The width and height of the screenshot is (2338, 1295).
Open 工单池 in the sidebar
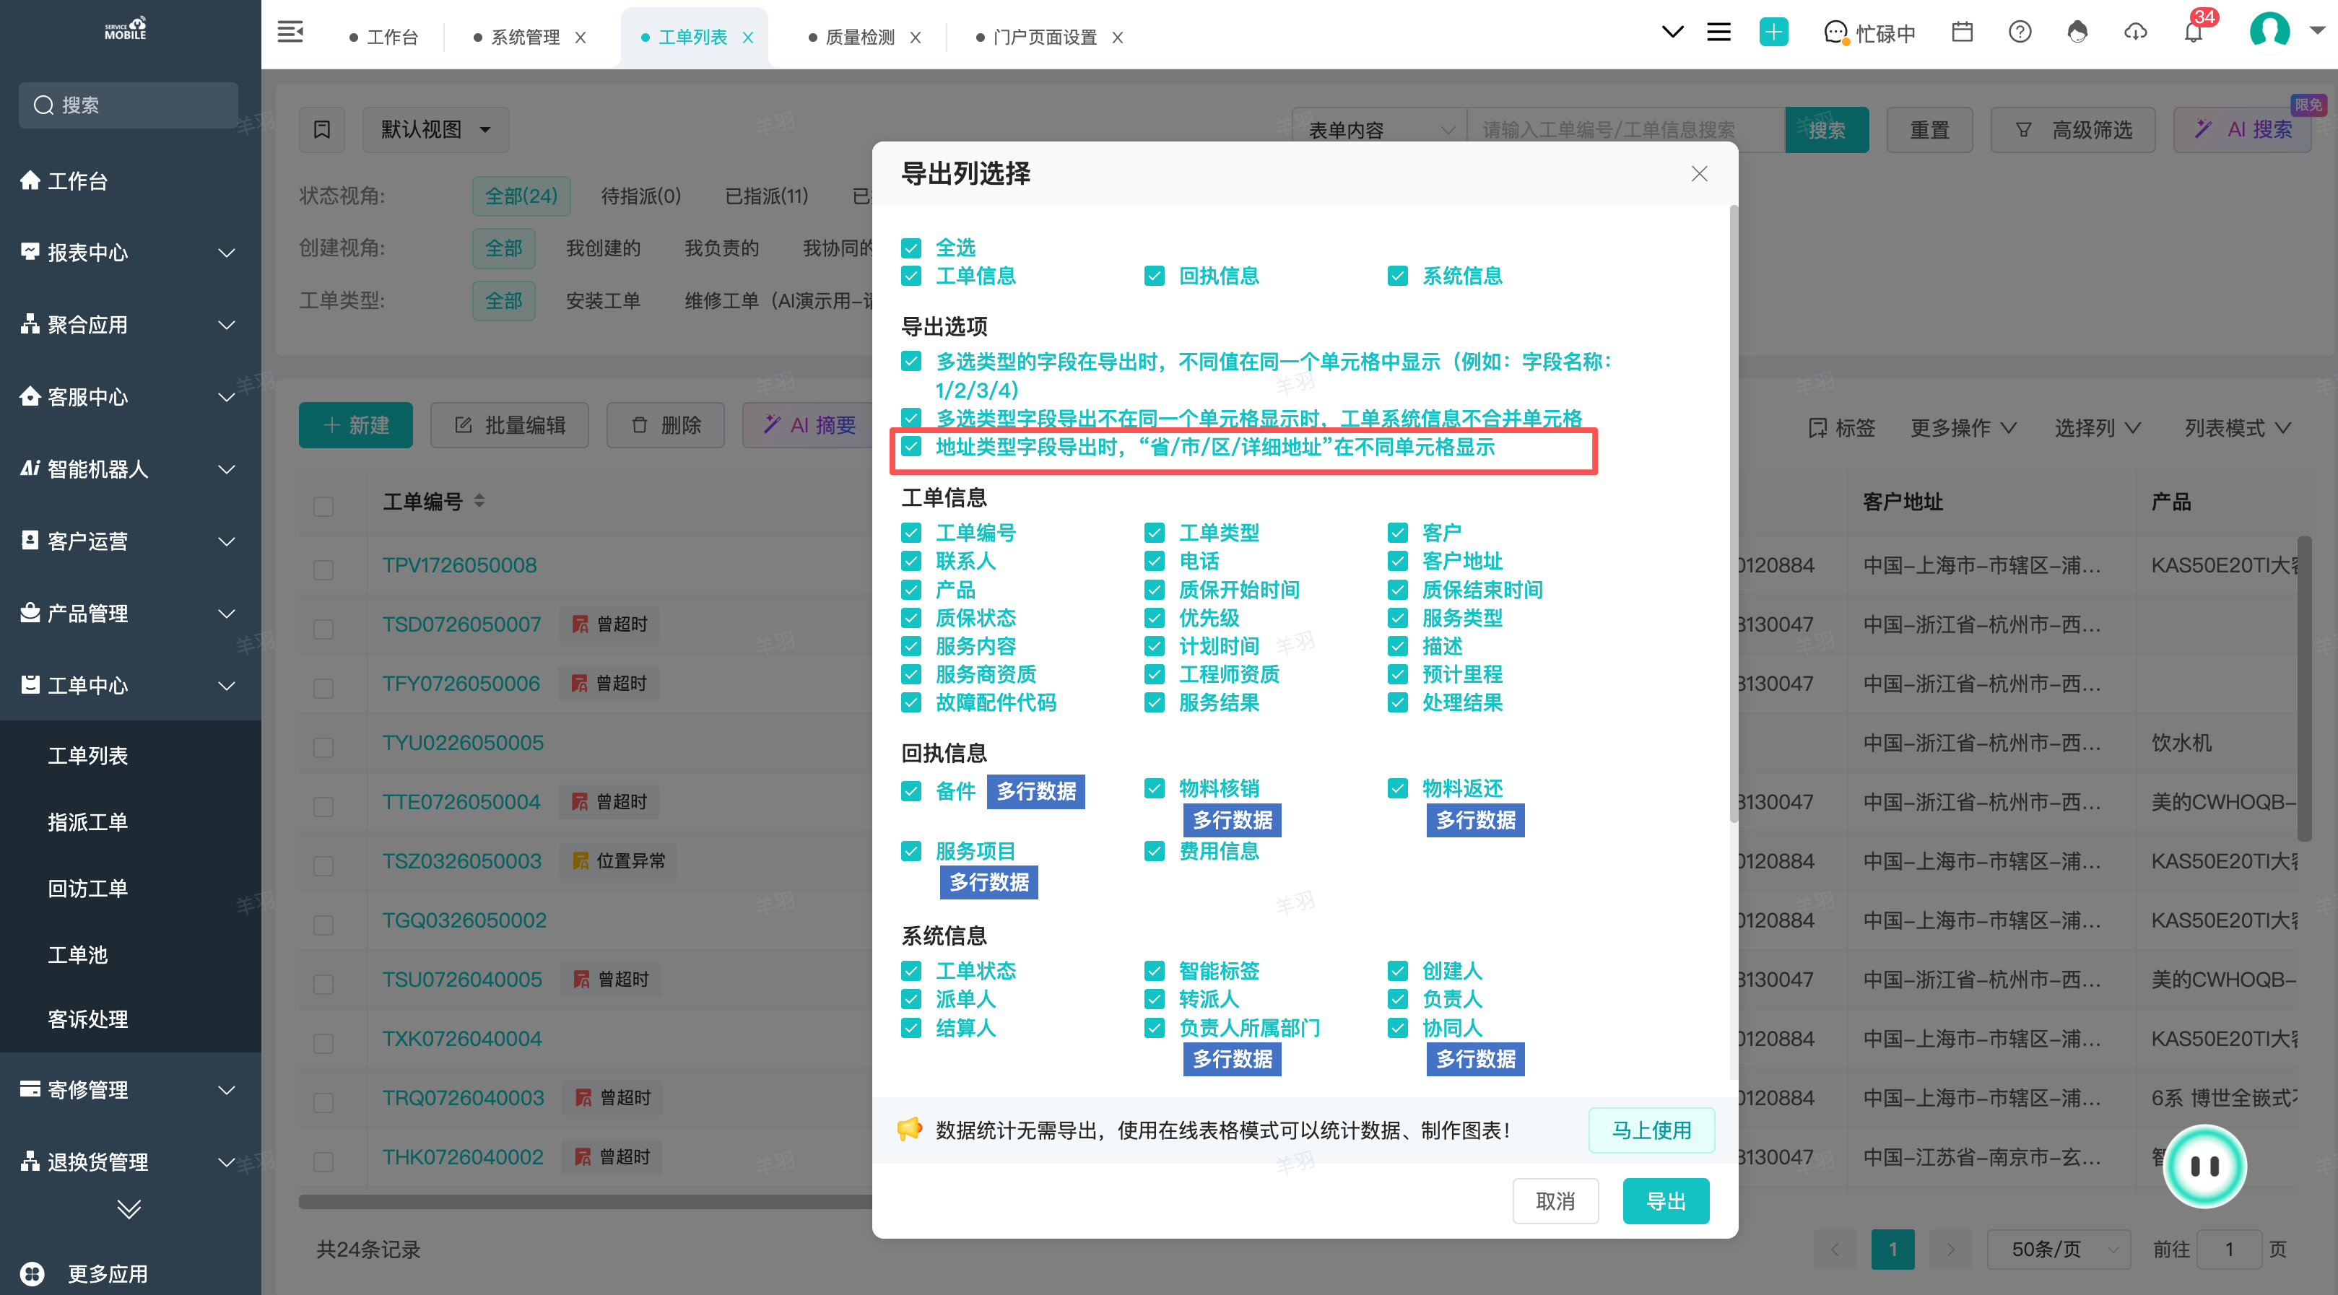[78, 955]
